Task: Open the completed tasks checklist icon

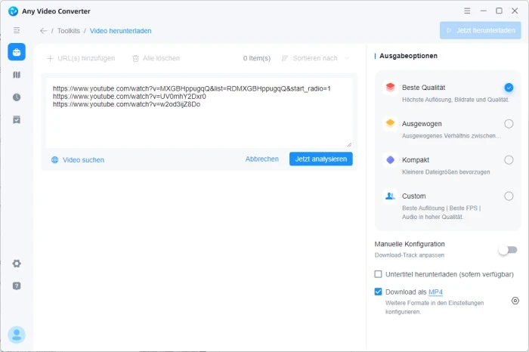Action: click(17, 119)
